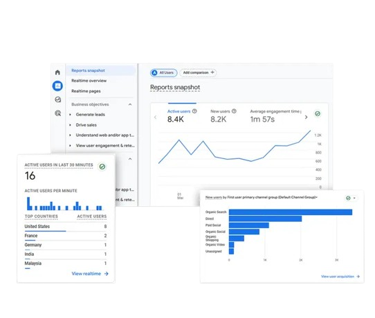Open the Advertising icon in sidebar

[x=58, y=113]
